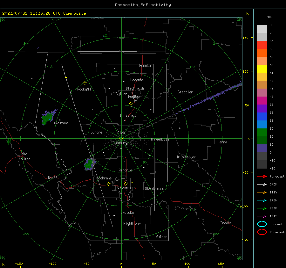The image size is (286, 268).
Task: Click the yellow v marker right of Calgary diamond
Action: coord(132,182)
